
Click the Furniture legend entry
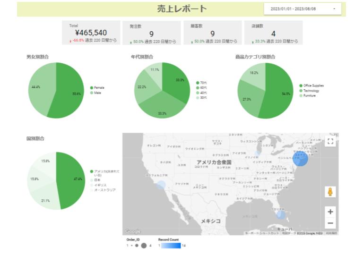307,95
